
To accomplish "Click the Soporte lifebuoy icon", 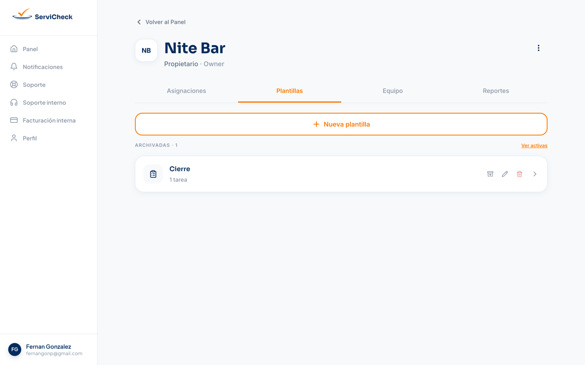I will pos(14,84).
